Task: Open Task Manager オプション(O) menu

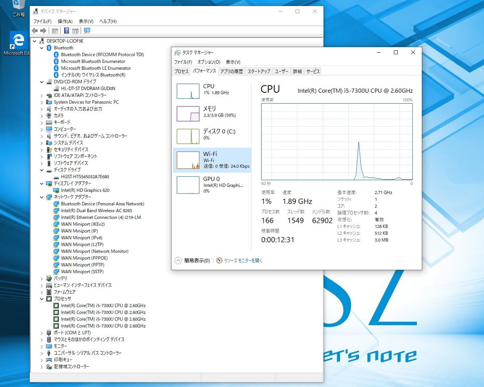Action: [209, 62]
